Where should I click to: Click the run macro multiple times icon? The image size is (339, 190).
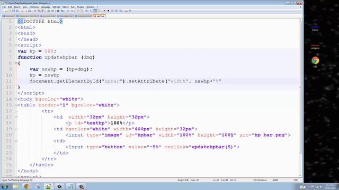click(117, 11)
